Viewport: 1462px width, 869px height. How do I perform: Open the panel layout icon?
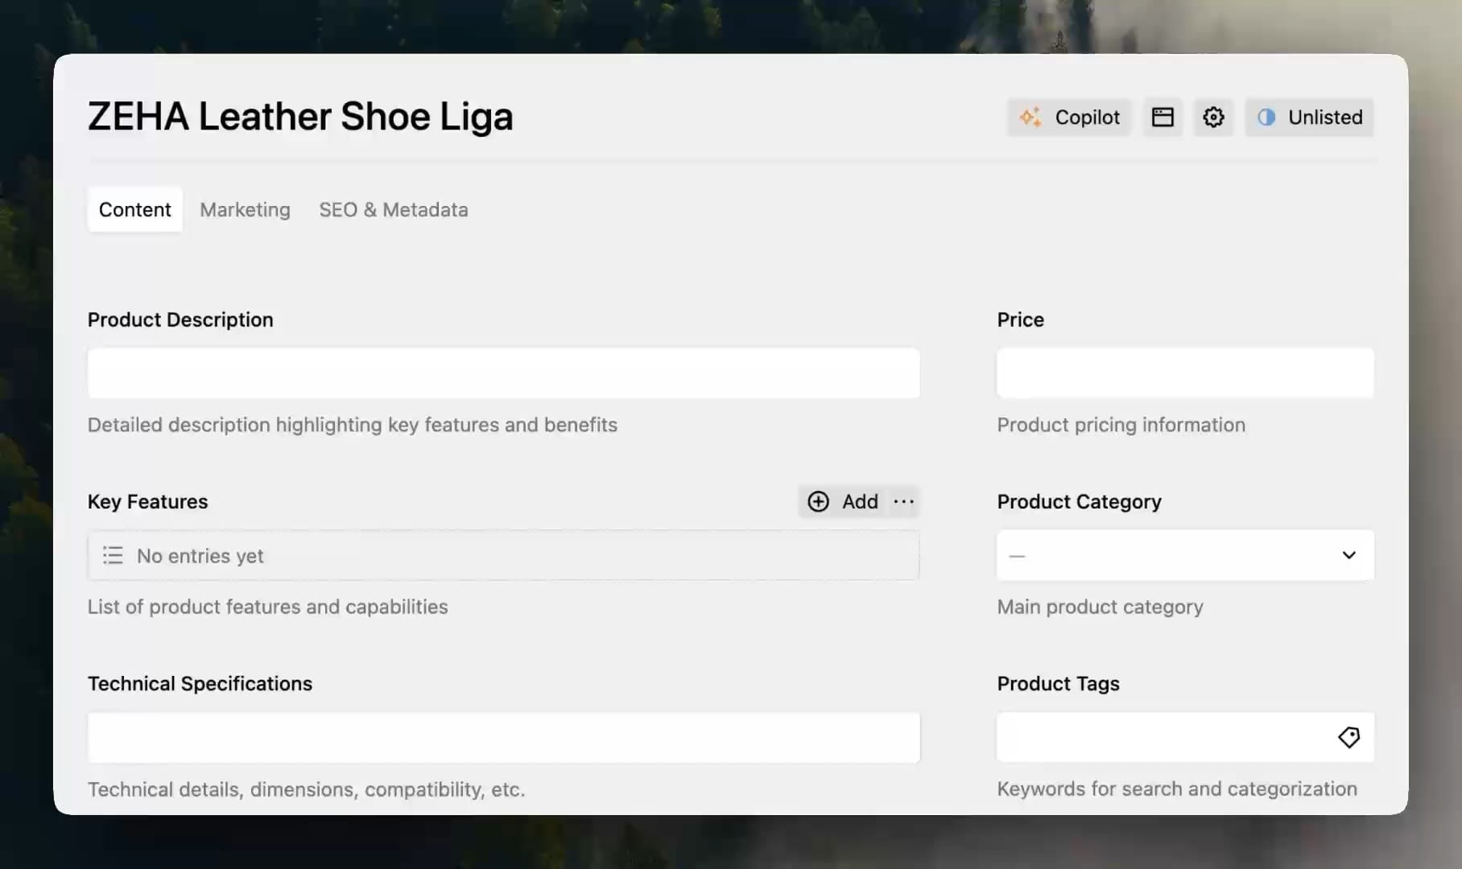(1163, 117)
